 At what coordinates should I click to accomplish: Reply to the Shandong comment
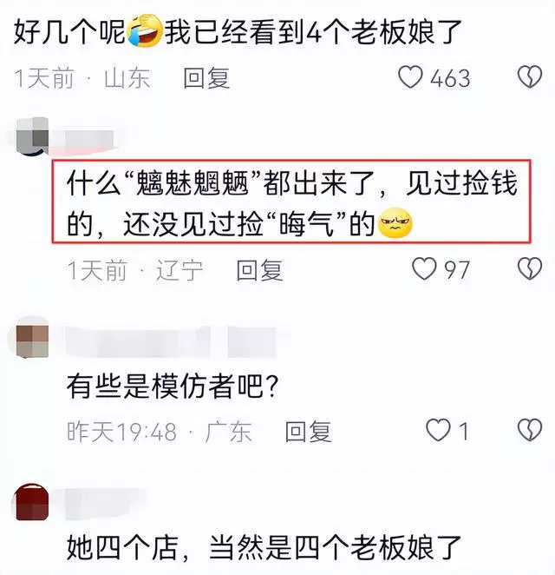click(206, 78)
